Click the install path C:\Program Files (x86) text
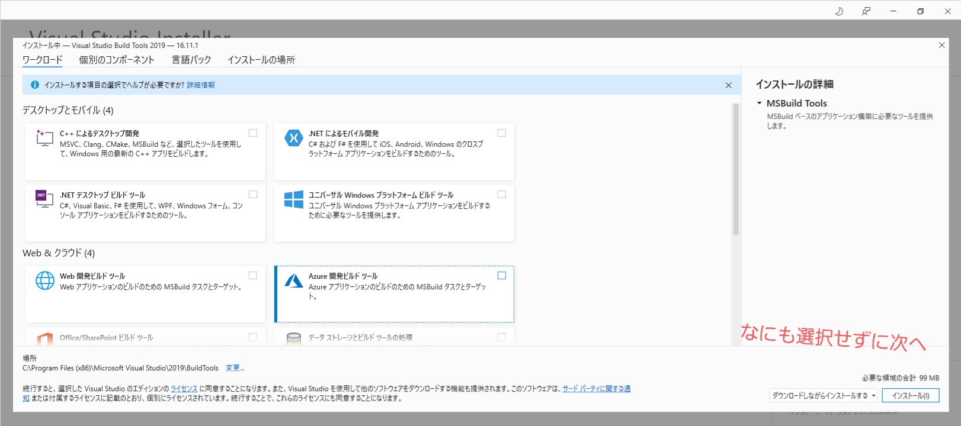This screenshot has width=961, height=426. point(120,368)
